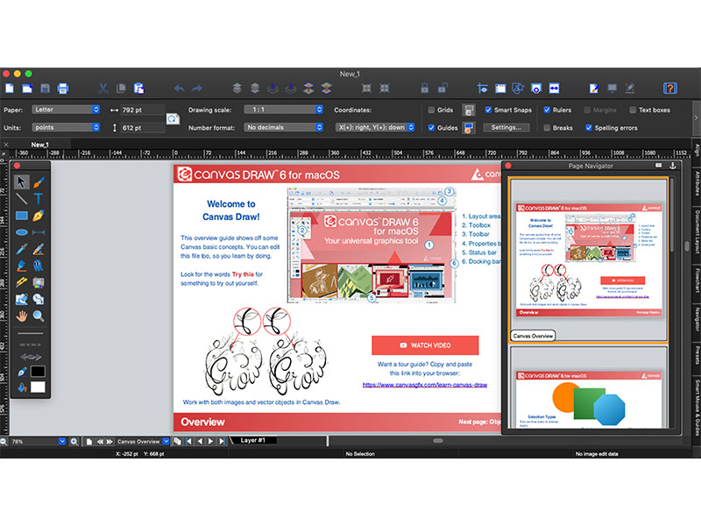Select the arrow Selection tool
The height and width of the screenshot is (526, 701).
pyautogui.click(x=21, y=182)
